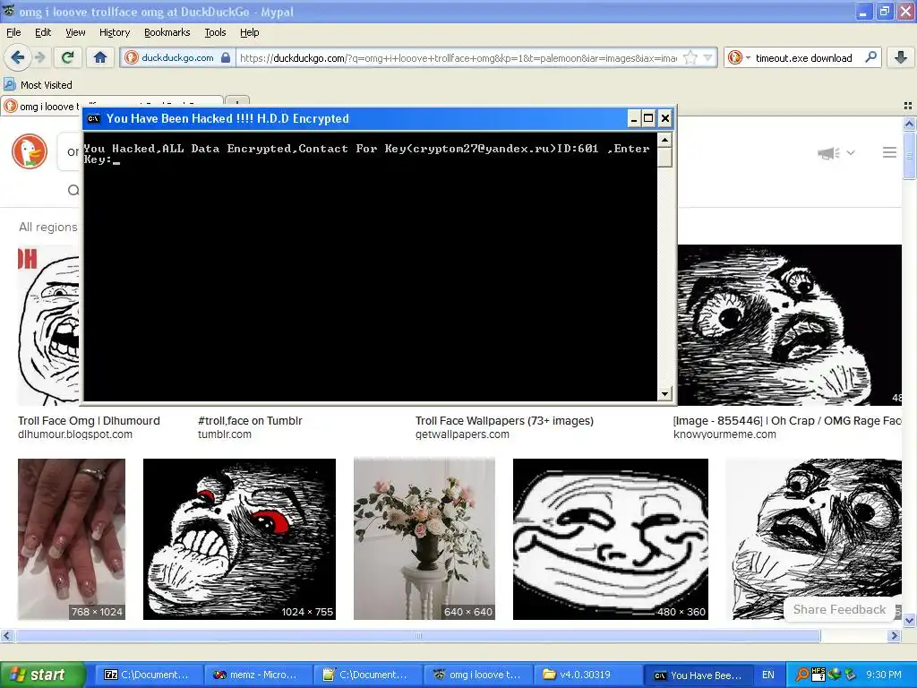Open the '#troll,face on Tumblr' result
This screenshot has width=917, height=688.
click(250, 421)
